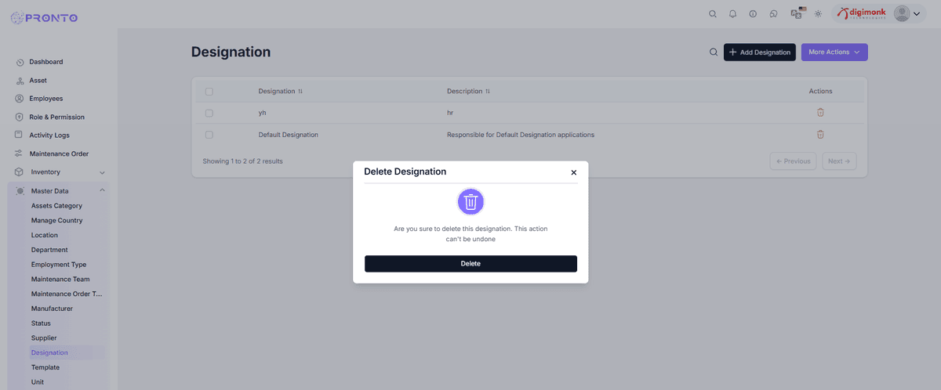Check the box for the 'yh' row
This screenshot has height=390, width=941.
pos(209,113)
